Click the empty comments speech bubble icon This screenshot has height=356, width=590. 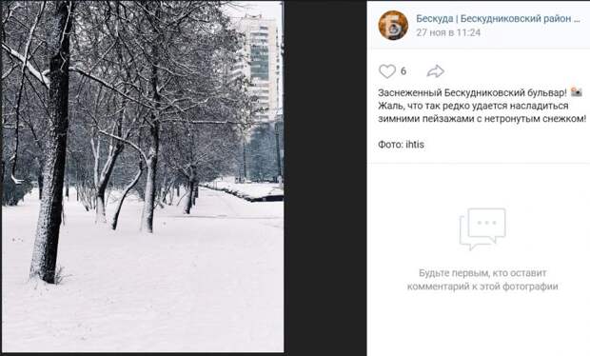pos(482,228)
